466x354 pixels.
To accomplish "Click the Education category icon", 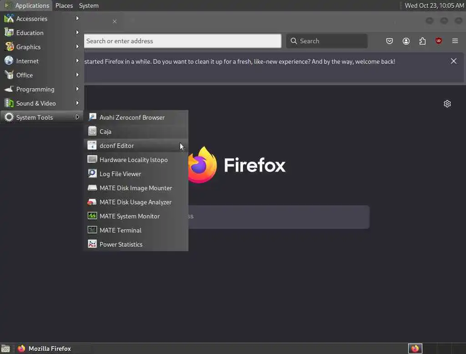I will [x=9, y=32].
